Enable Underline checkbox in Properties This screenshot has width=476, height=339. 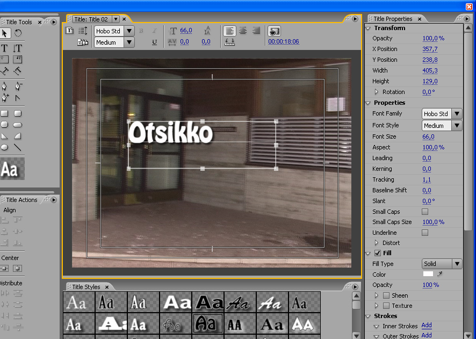[425, 233]
